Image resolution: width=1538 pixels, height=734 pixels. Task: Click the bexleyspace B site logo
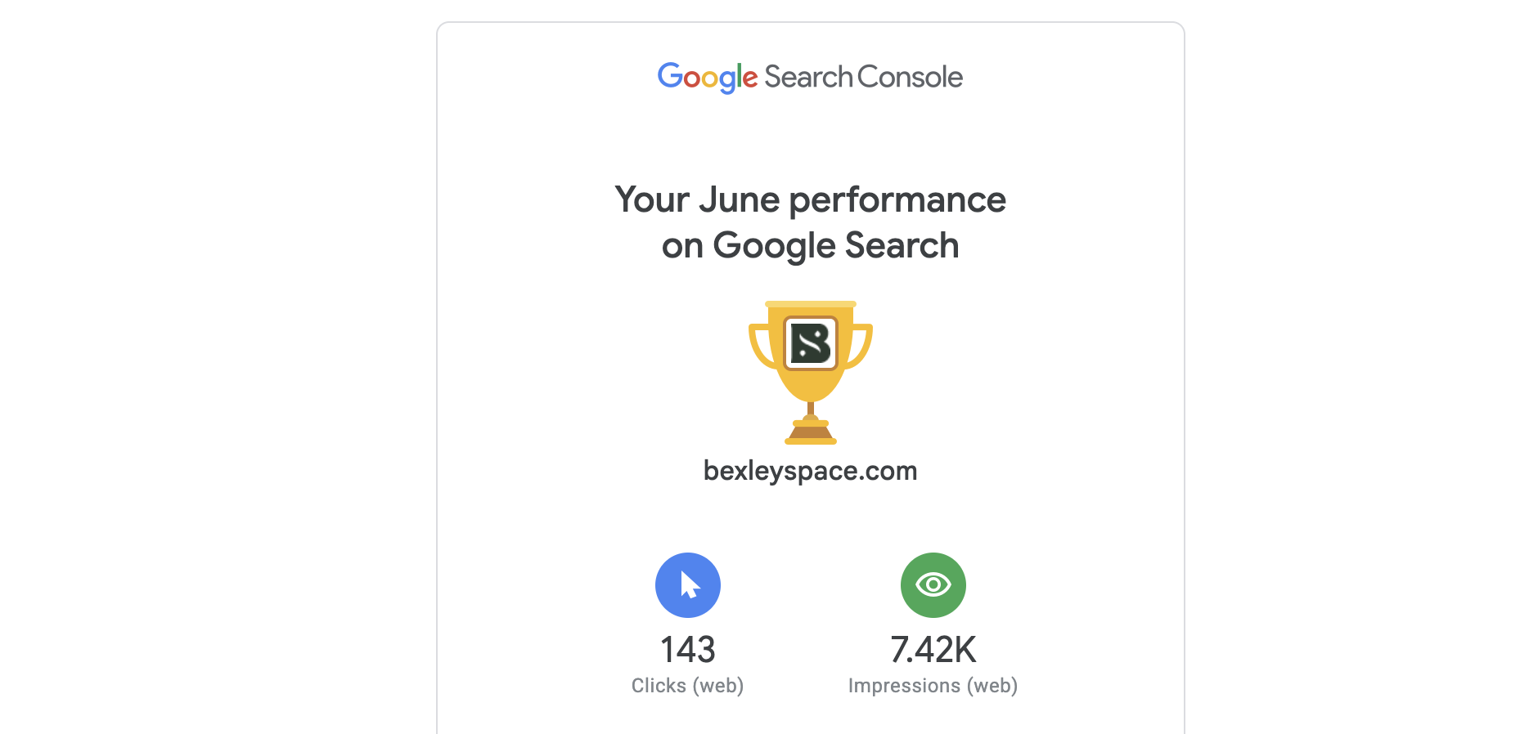[x=811, y=343]
